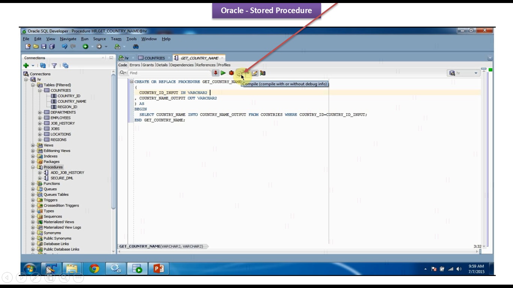Open the Navigate menu
The width and height of the screenshot is (513, 288).
tap(68, 39)
